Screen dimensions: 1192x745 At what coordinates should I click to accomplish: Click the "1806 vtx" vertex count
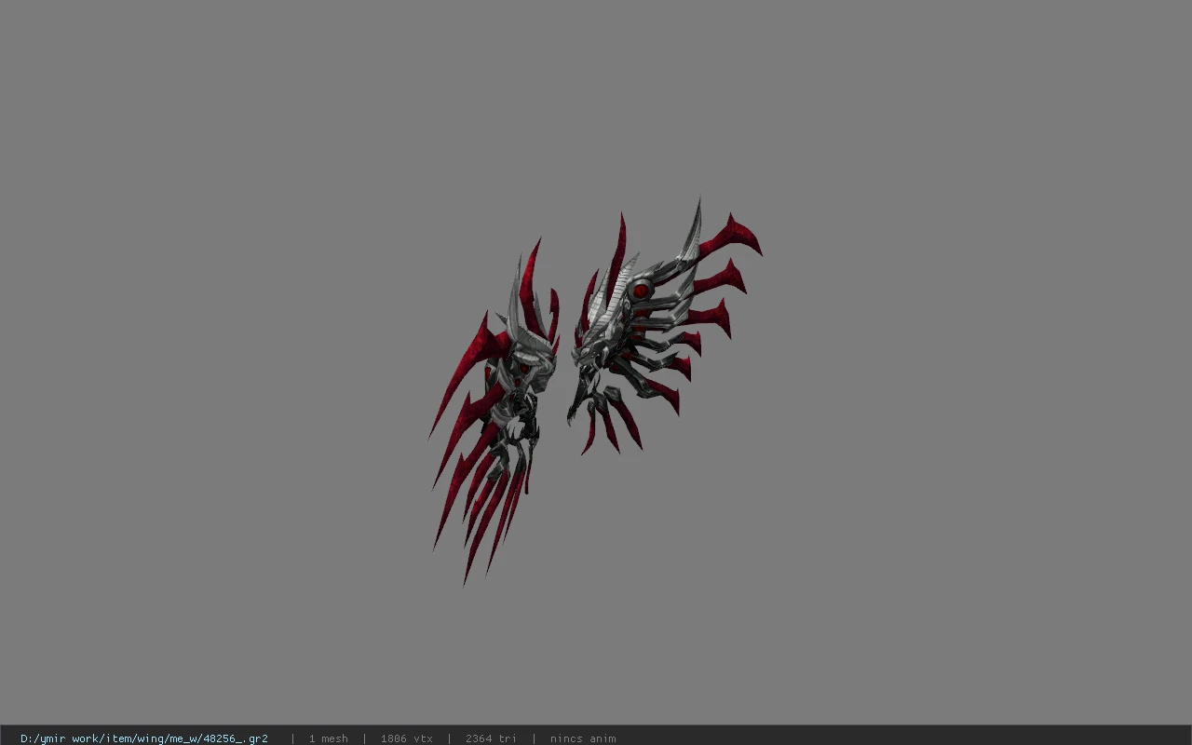(406, 738)
